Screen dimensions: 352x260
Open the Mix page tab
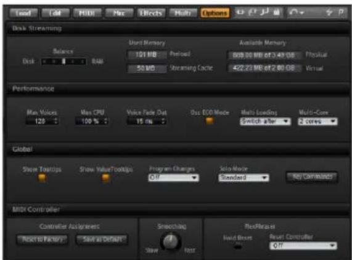point(119,13)
